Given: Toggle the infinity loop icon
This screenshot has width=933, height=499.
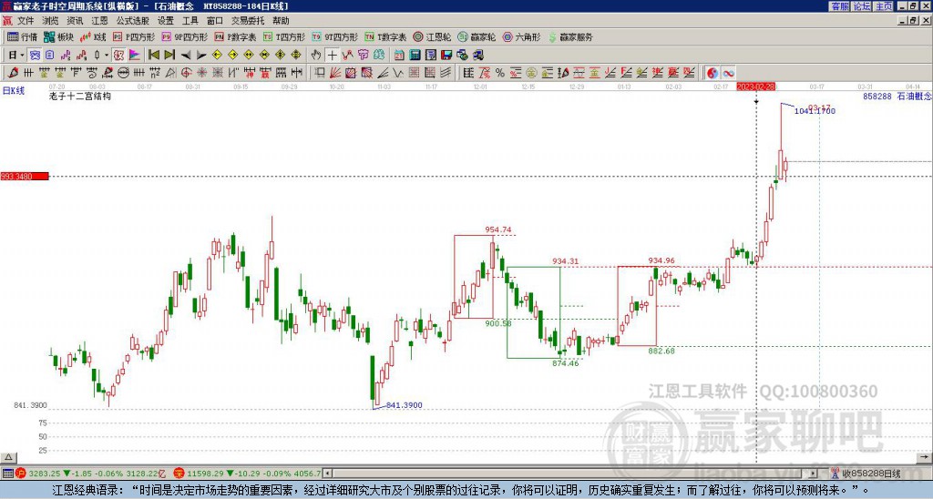Looking at the screenshot, I should click(x=728, y=73).
